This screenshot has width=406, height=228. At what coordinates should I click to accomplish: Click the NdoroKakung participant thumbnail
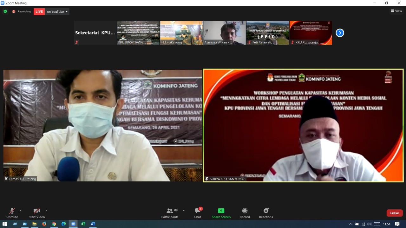click(181, 33)
